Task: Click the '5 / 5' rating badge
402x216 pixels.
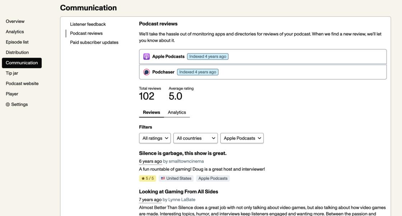Action: pos(148,178)
